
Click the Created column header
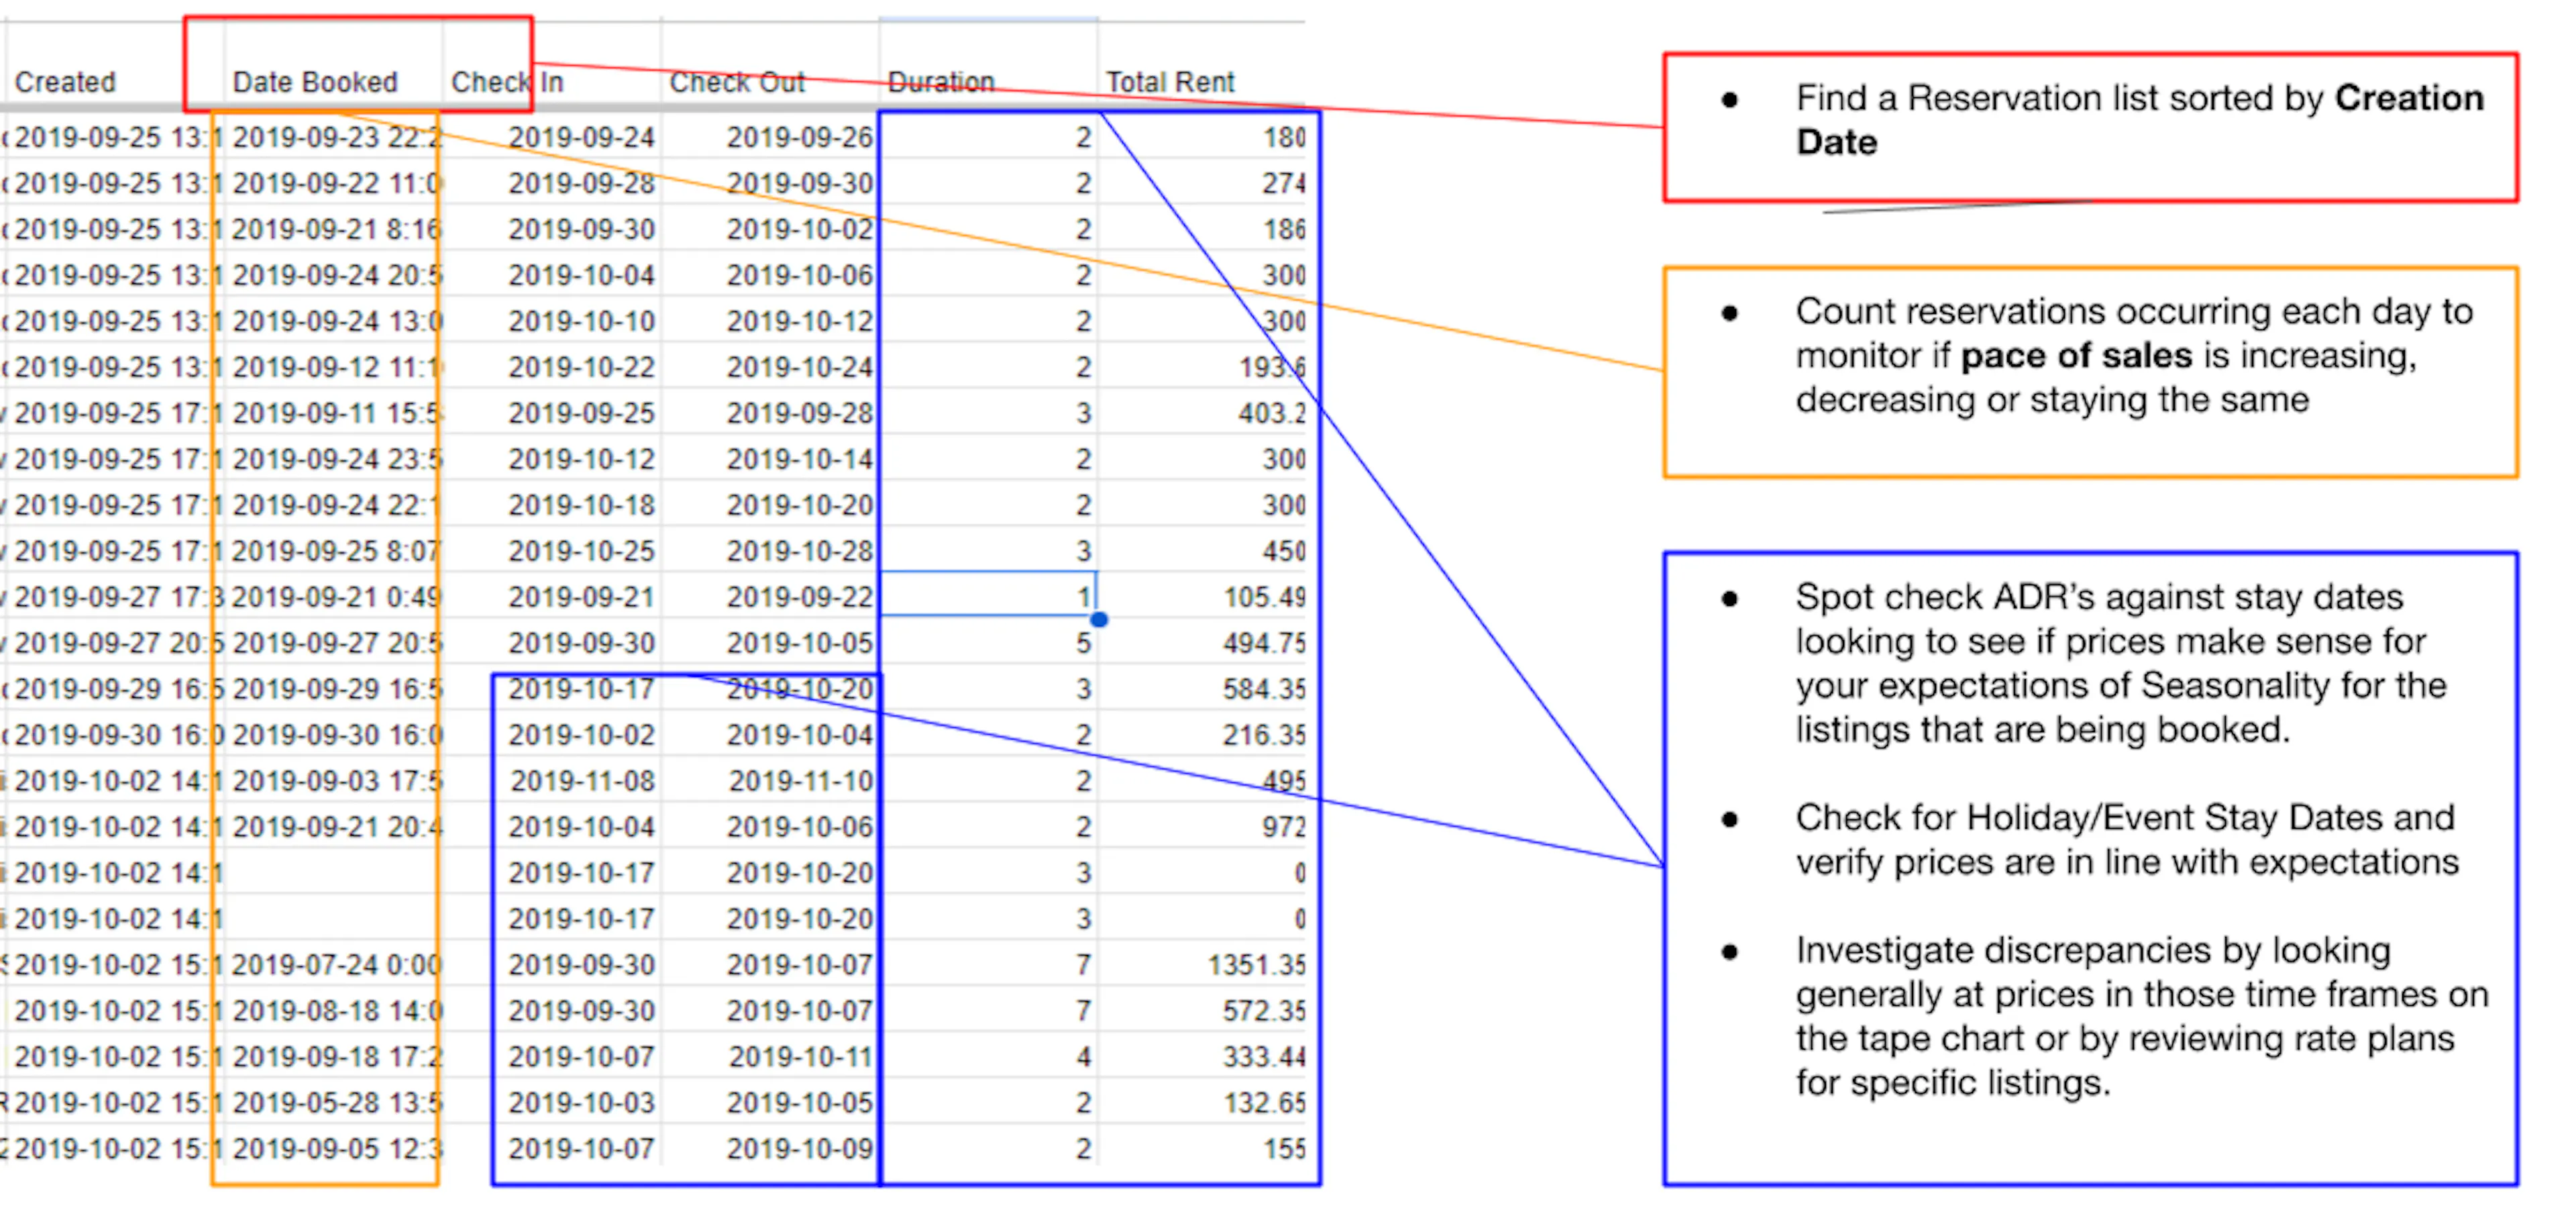[x=65, y=82]
